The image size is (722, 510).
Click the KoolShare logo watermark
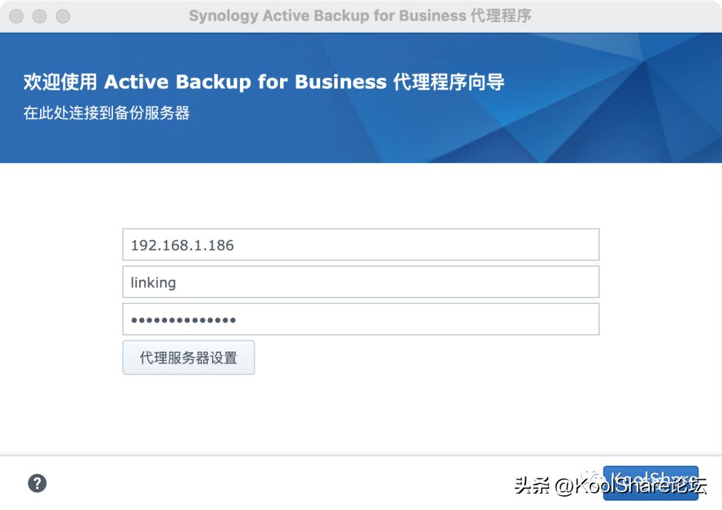(628, 478)
